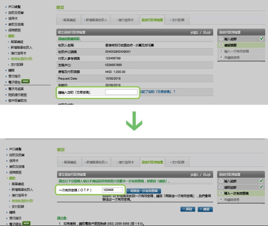Click the OTP field containing 123456
This screenshot has height=226, width=268.
pos(112,190)
